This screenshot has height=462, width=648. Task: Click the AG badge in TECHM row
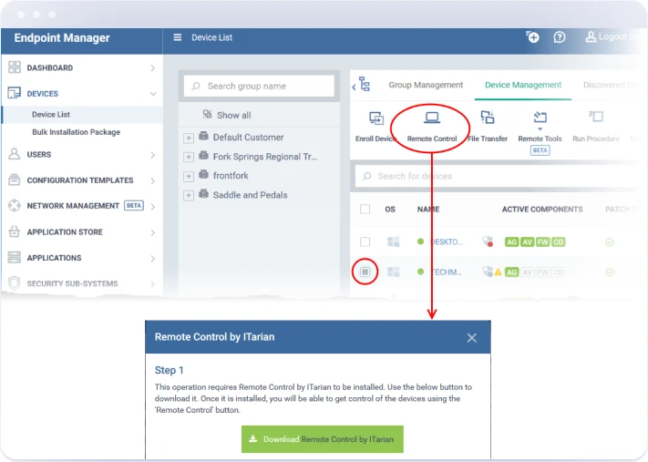[x=511, y=272]
